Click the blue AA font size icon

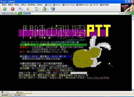coord(21,9)
